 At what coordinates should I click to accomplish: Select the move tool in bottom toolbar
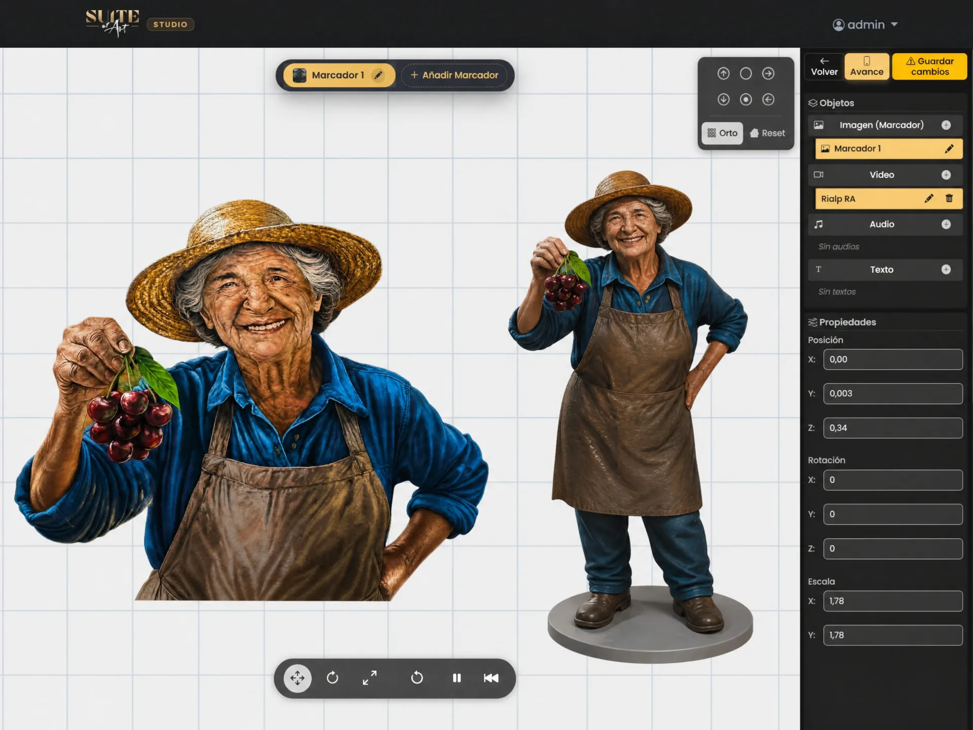click(x=297, y=678)
